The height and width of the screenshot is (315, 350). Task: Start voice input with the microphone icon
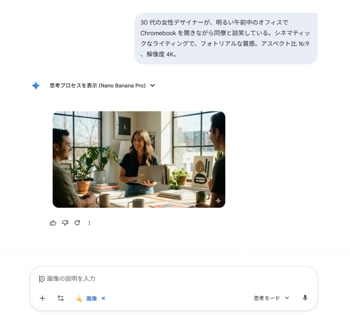(305, 298)
